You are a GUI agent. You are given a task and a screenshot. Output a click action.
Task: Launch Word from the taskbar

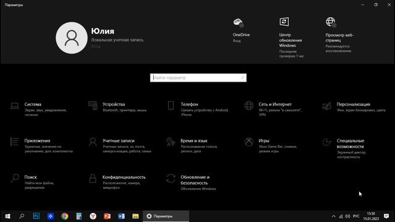coord(121,216)
